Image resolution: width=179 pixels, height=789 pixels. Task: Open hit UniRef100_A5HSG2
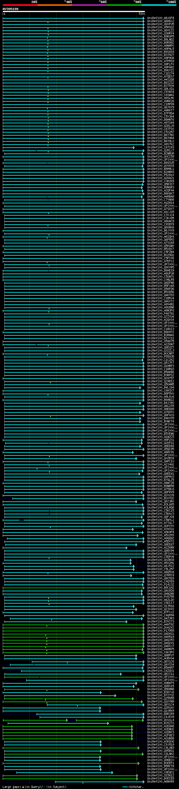pos(161,27)
